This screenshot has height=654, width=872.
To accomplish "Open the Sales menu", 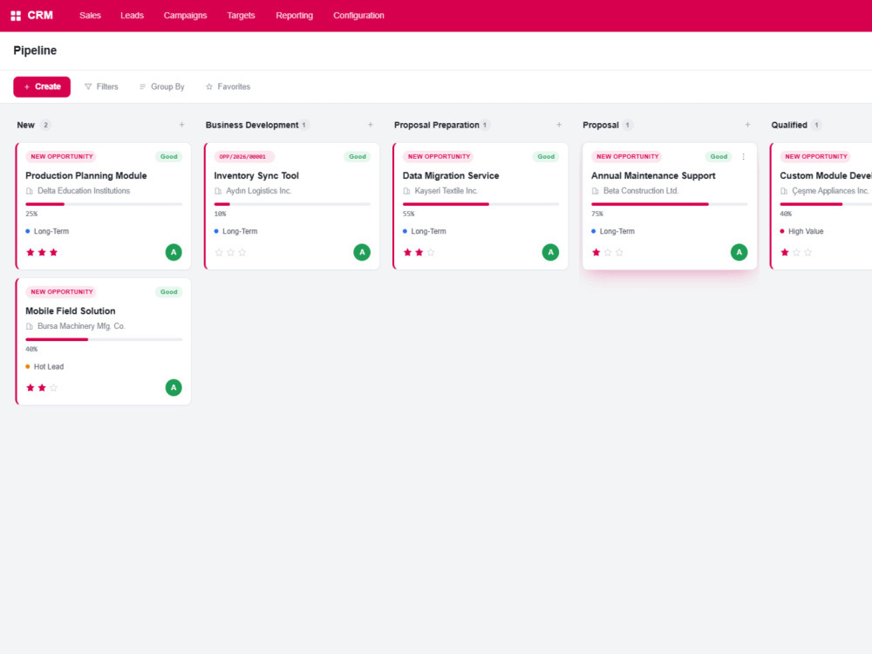I will 90,16.
